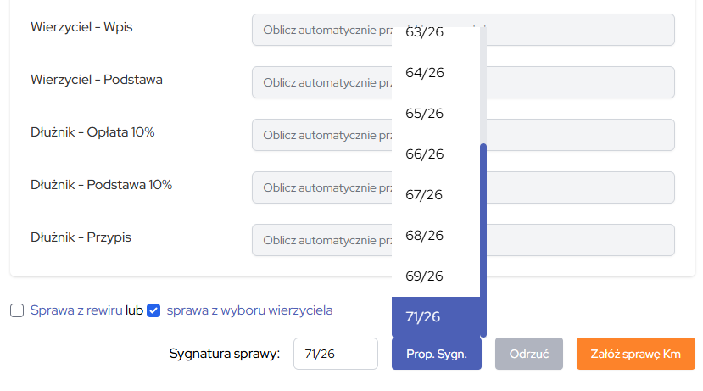Choose the 66/26 signature option

(x=436, y=154)
